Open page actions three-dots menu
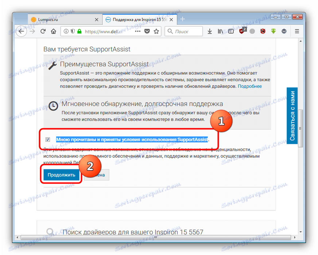318x255 pixels. tap(138, 31)
